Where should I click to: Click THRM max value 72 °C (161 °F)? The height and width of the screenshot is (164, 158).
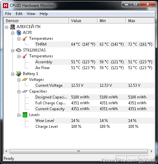(x=140, y=44)
